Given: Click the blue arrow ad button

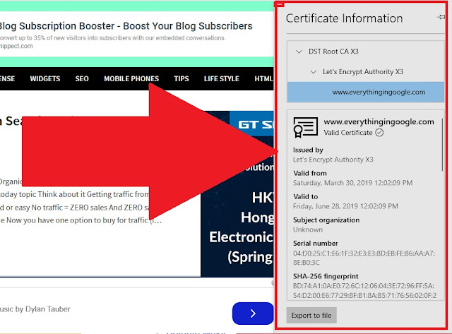Looking at the screenshot, I should (x=253, y=314).
